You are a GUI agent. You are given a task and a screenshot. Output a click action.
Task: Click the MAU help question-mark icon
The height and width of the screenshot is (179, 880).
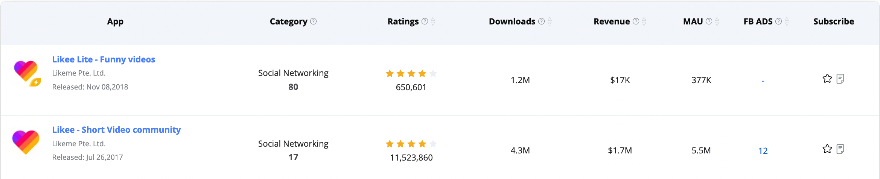tap(709, 21)
